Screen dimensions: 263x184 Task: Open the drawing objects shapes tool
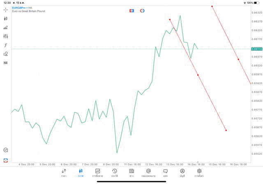[6, 54]
